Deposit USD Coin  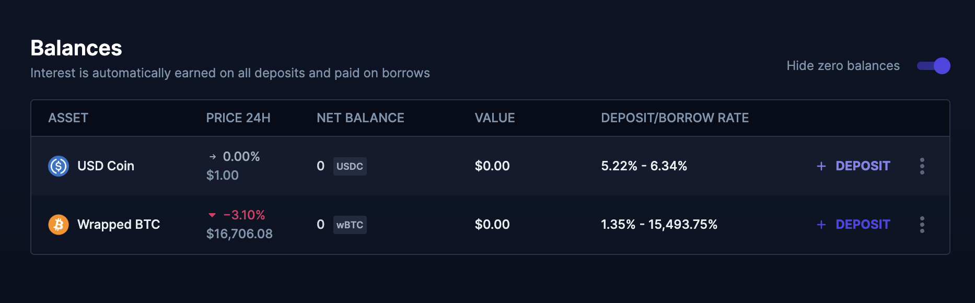(853, 166)
